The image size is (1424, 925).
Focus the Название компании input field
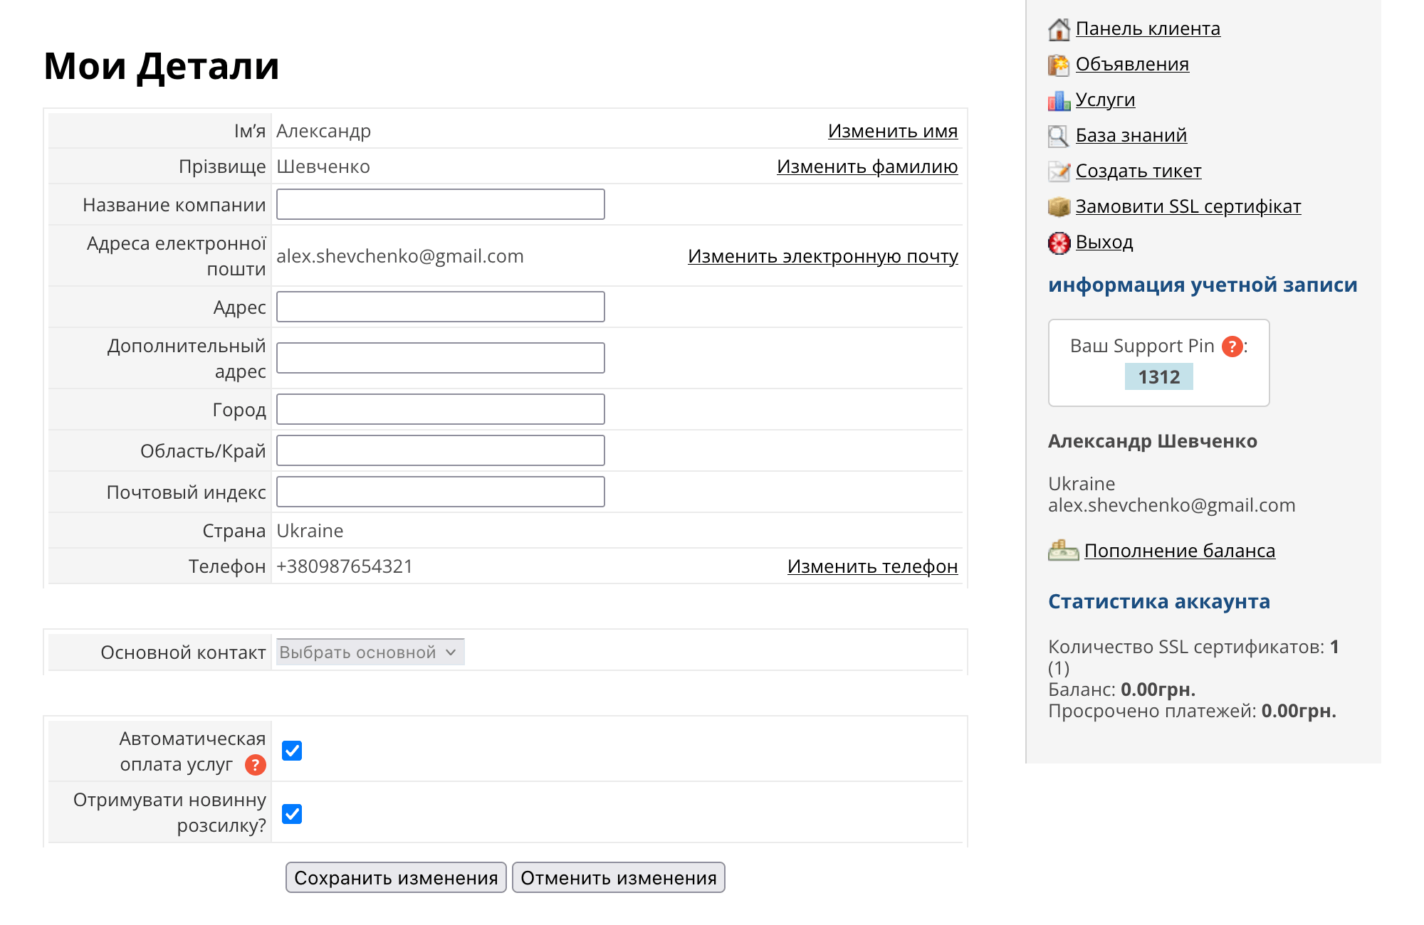[x=441, y=204]
